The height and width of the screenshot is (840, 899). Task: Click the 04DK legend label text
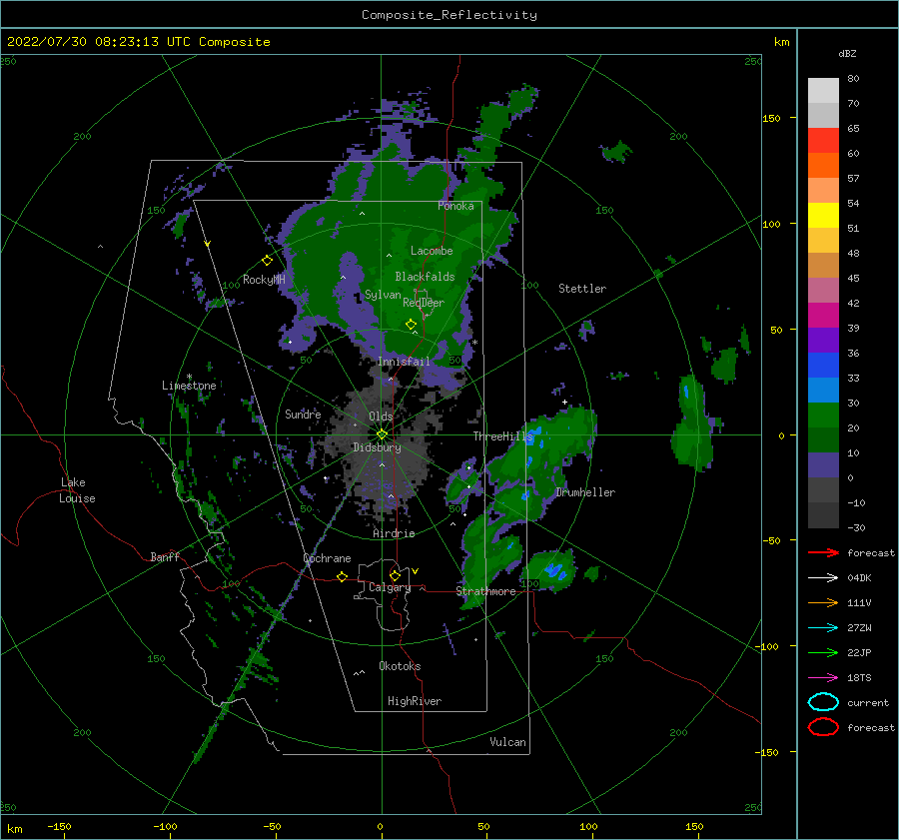pos(859,578)
